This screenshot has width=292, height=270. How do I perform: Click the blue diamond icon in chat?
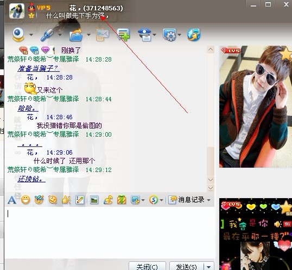34,50
